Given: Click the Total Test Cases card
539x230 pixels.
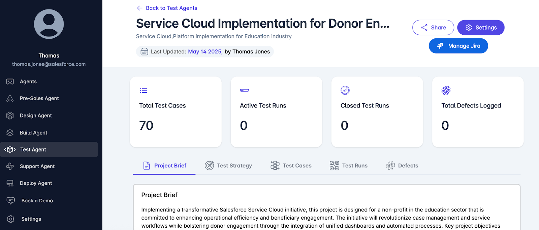Looking at the screenshot, I should (176, 112).
